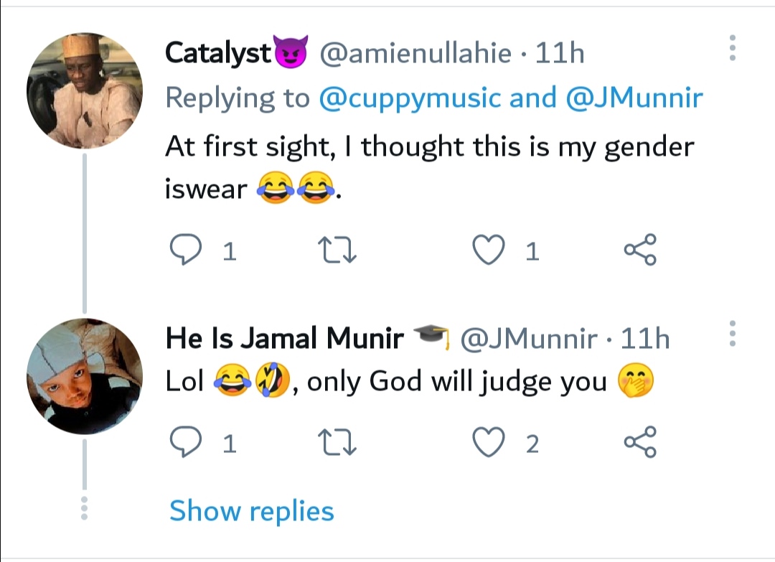Open the He Is Jamal Munir name

pos(285,338)
